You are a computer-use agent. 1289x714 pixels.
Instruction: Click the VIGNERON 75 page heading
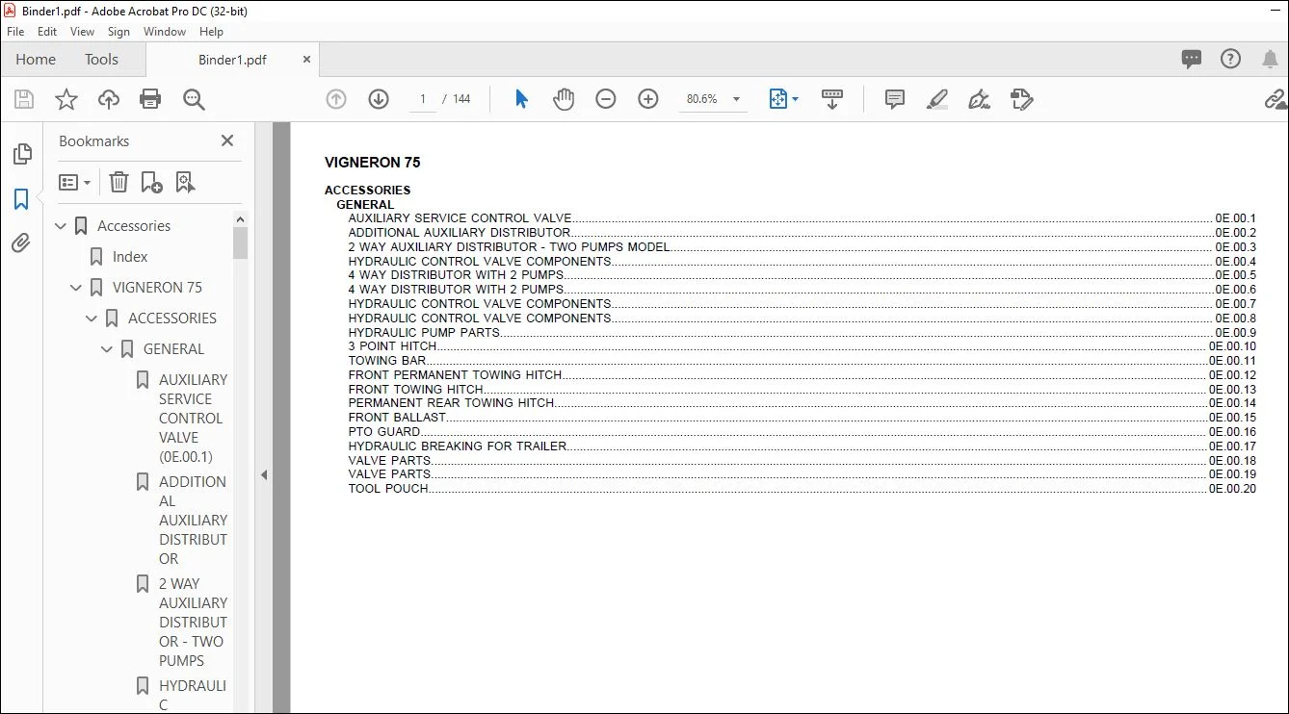click(x=373, y=163)
